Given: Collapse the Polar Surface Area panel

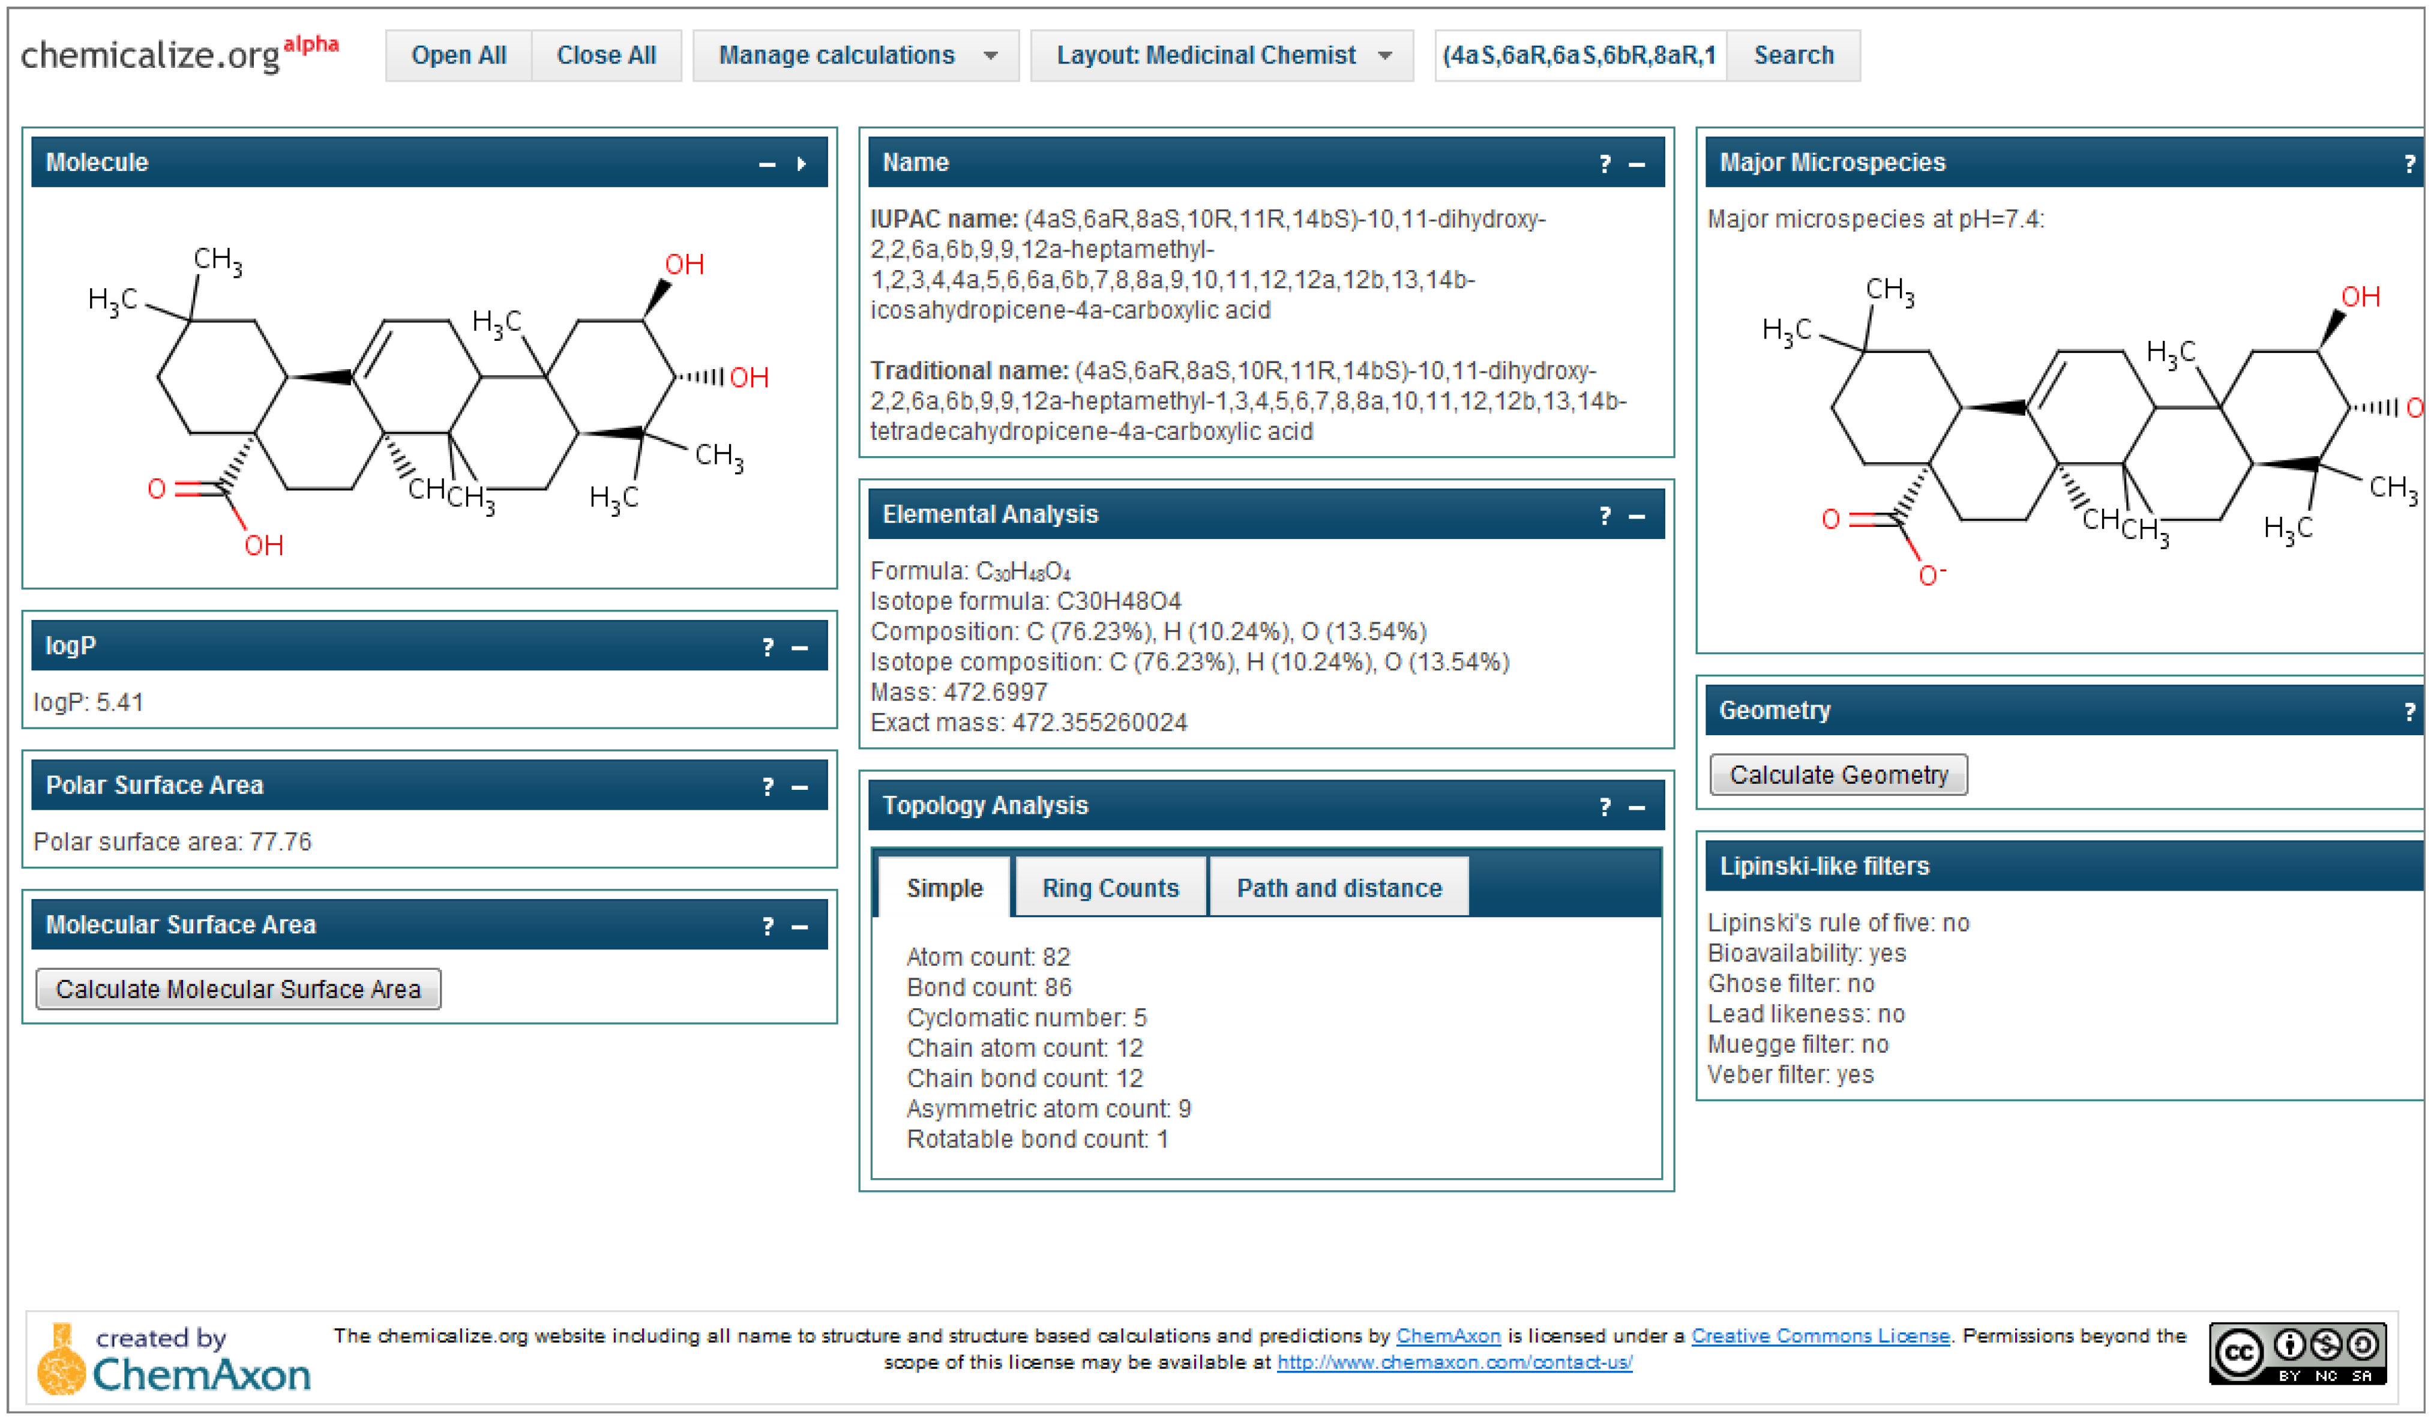Looking at the screenshot, I should tap(800, 787).
